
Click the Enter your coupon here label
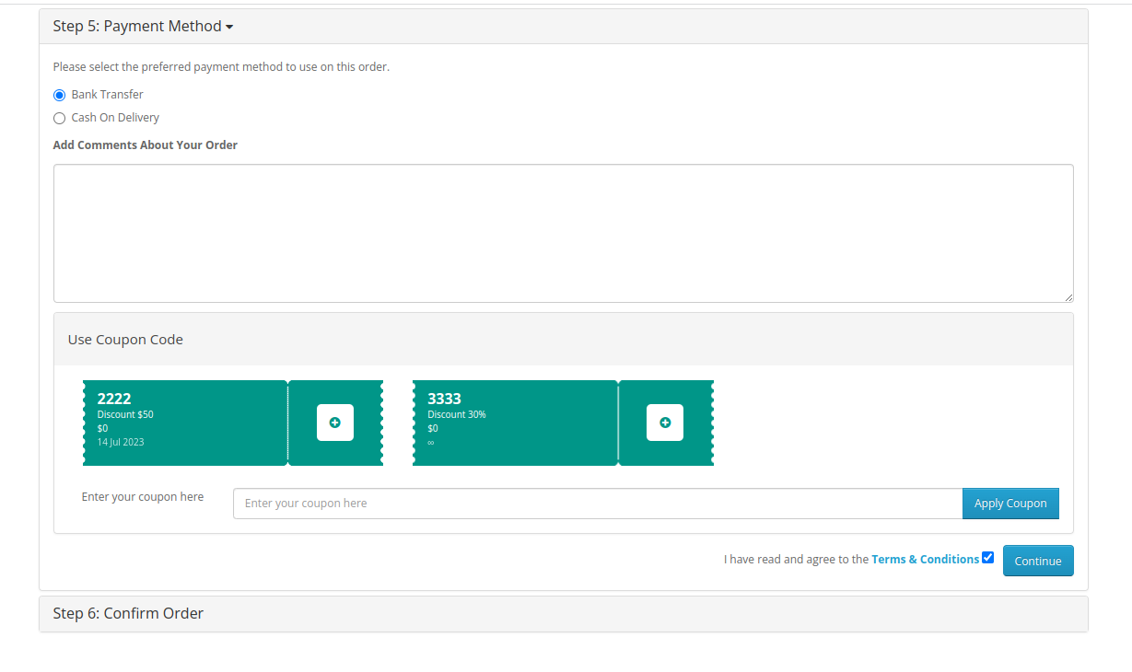143,497
